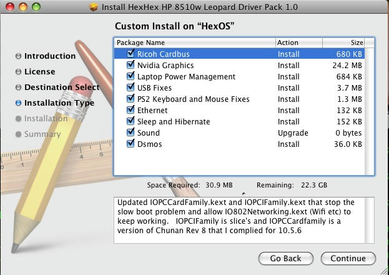Toggle the Dsmos package checkbox
The height and width of the screenshot is (275, 389).
click(x=130, y=144)
